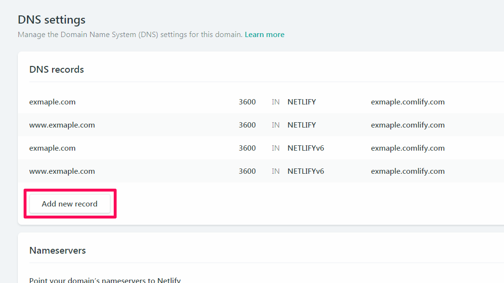Click the IN class label on the second record

point(275,125)
